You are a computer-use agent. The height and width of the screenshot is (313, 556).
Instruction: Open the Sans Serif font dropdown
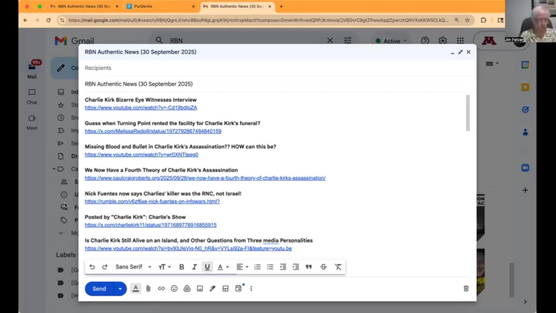coord(133,267)
